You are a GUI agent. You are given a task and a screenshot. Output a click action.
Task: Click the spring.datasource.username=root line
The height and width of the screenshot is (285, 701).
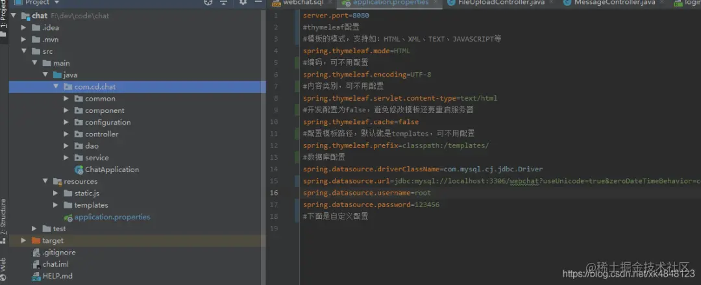click(x=367, y=193)
